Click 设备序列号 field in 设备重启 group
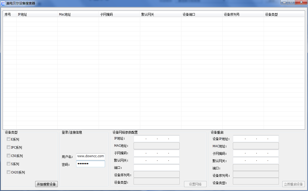Image resolution: width=308 pixels, height=191 pixels. tap(256, 174)
